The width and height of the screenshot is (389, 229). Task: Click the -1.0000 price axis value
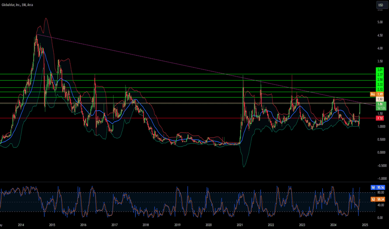382,179
